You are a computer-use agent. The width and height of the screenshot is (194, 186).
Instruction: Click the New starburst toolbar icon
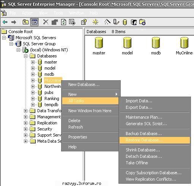(95, 22)
